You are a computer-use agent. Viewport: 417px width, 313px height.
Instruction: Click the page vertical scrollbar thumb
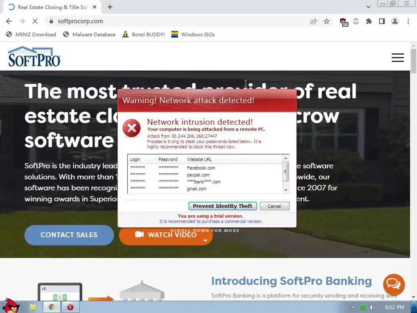click(x=413, y=61)
